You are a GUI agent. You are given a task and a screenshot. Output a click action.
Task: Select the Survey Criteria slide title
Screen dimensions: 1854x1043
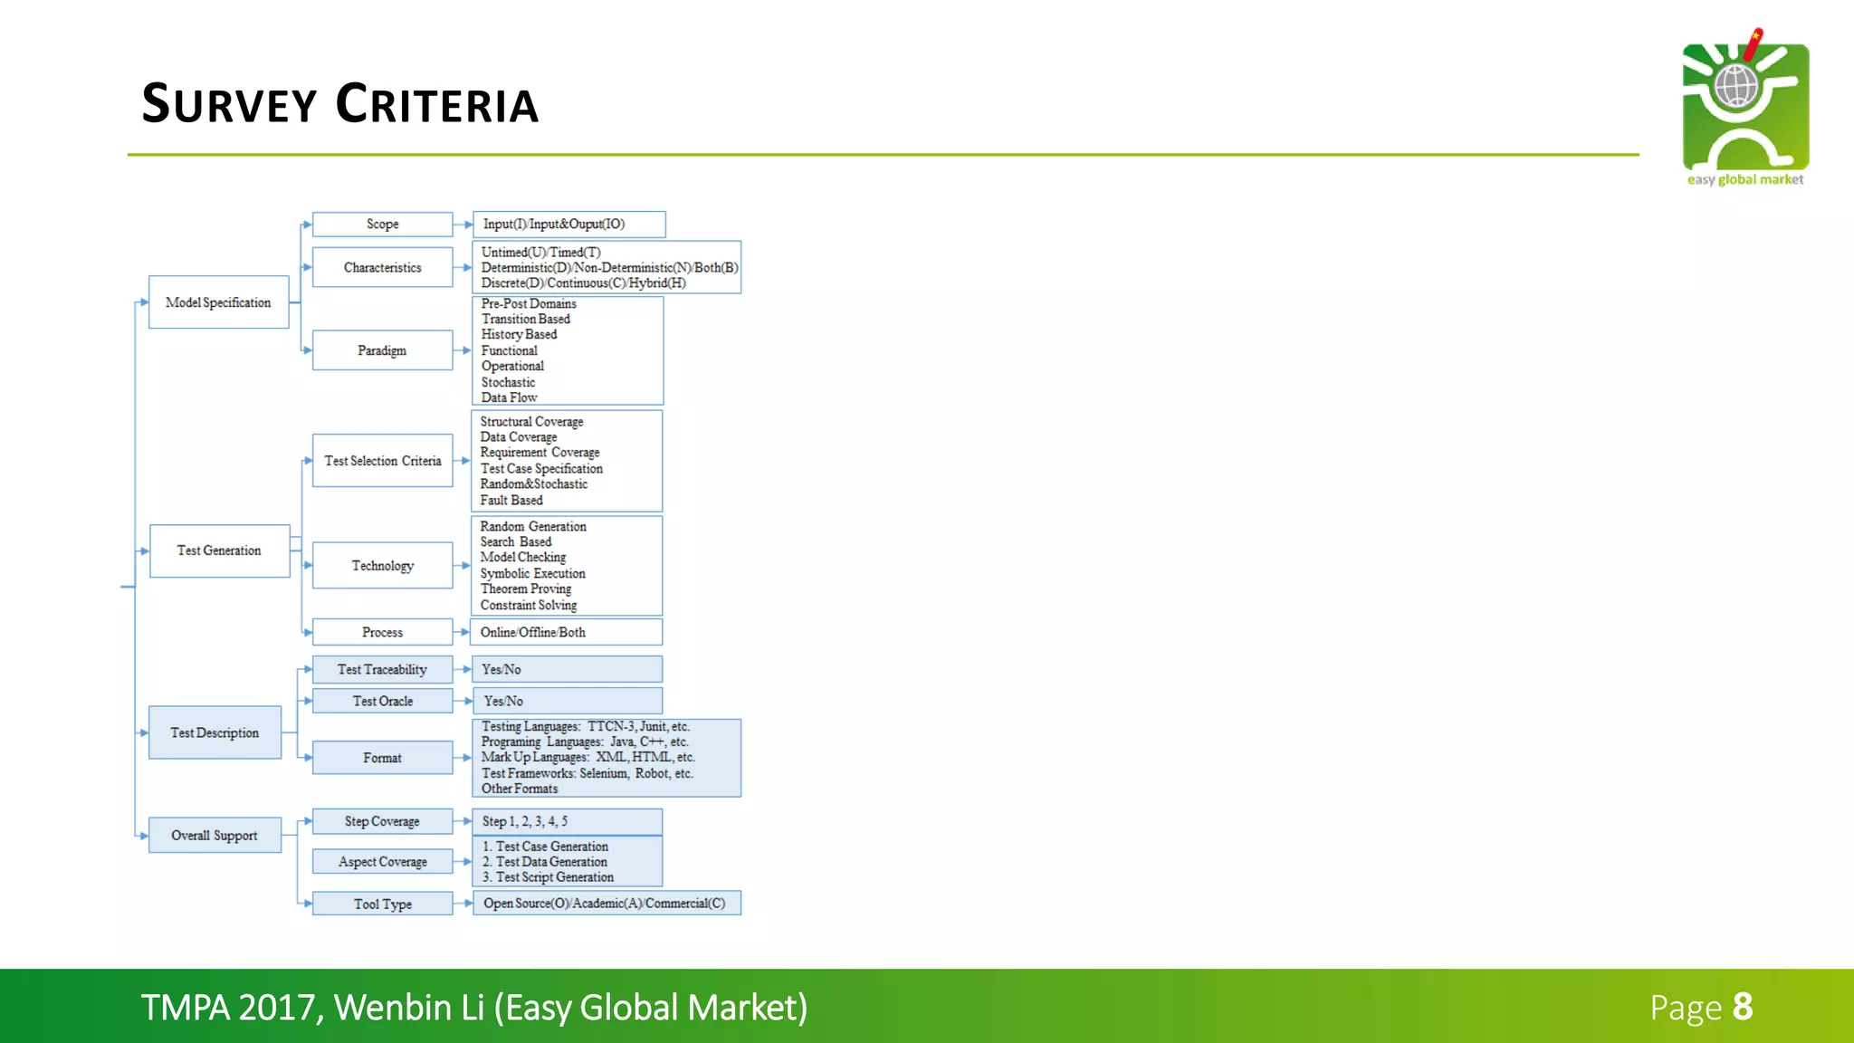(340, 103)
